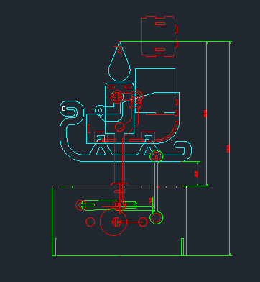260x282 pixels.
Task: Click the right cyan triangle cutout in sleigh
Action: point(149,151)
